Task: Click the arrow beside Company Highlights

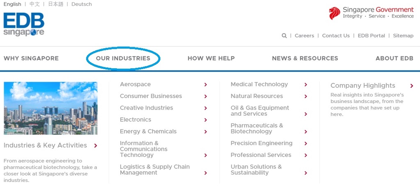Action: click(x=411, y=86)
